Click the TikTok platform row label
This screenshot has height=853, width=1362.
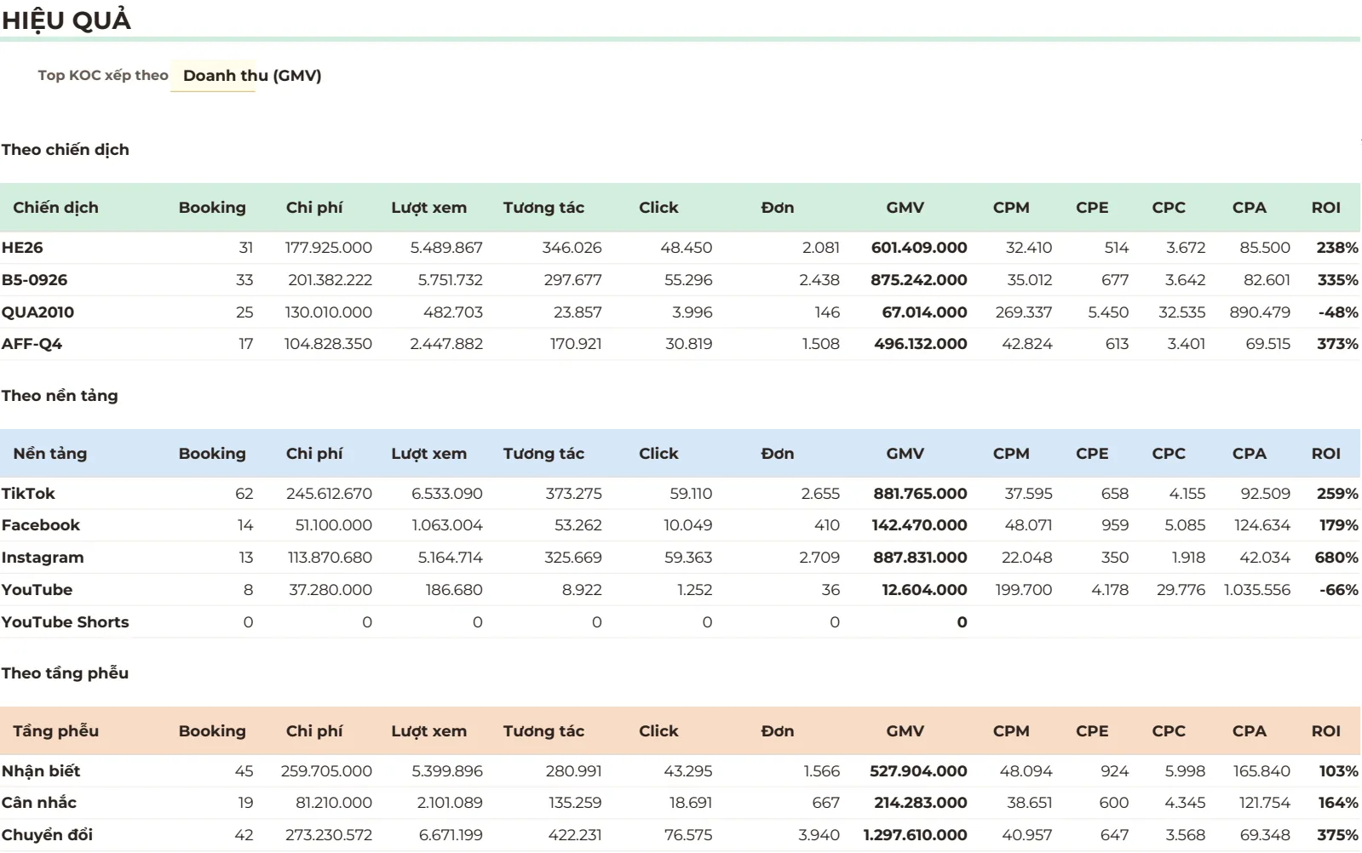click(28, 494)
